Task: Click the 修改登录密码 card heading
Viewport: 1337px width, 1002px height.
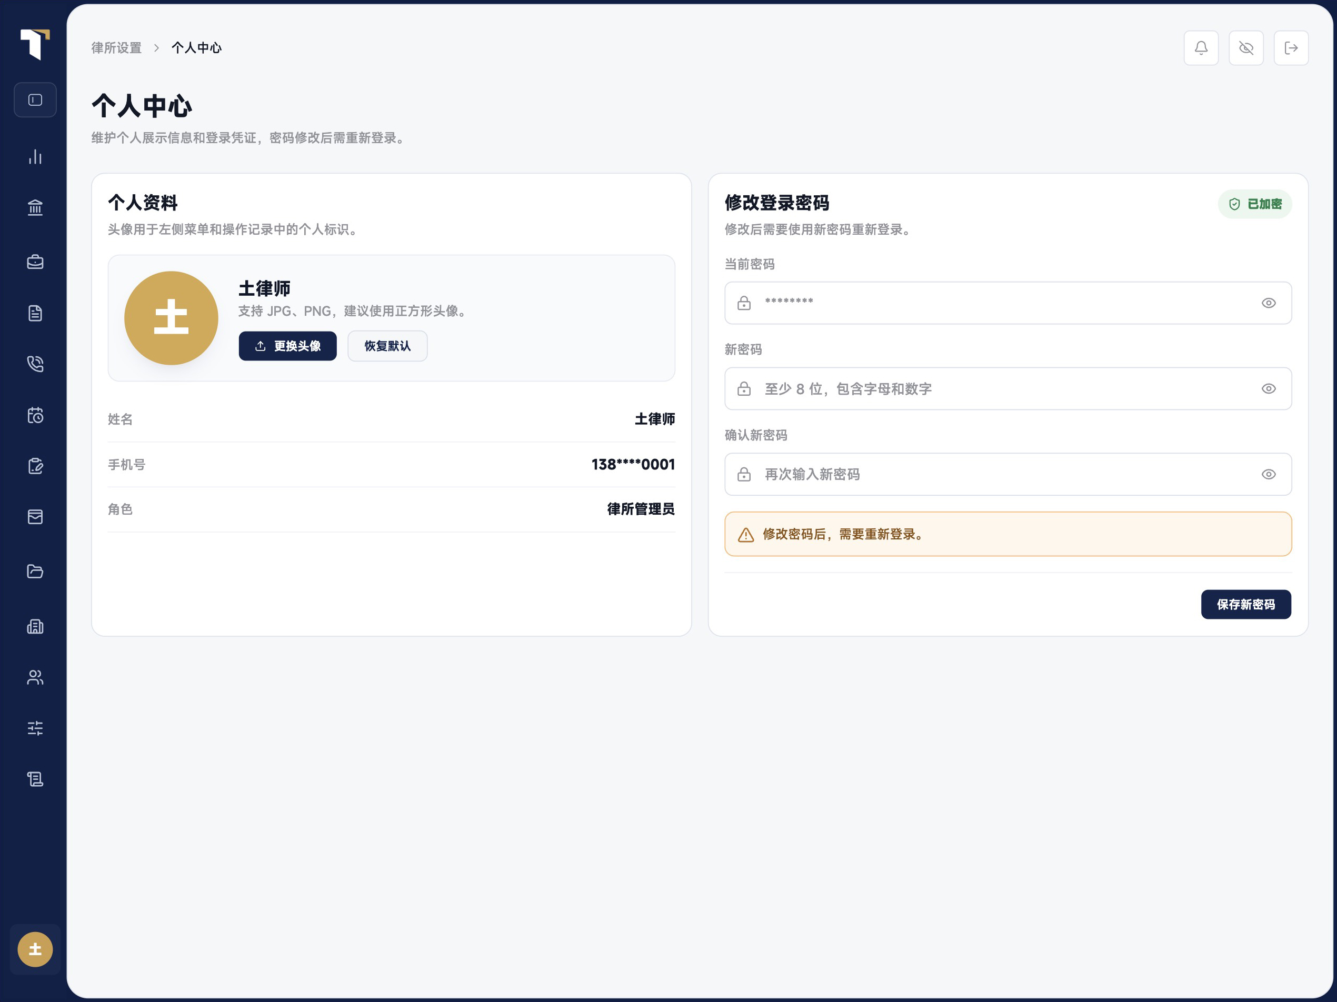Action: pyautogui.click(x=777, y=203)
